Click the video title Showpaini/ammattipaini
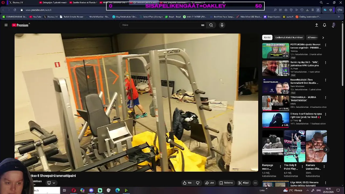The image size is (345, 194). [x=53, y=176]
